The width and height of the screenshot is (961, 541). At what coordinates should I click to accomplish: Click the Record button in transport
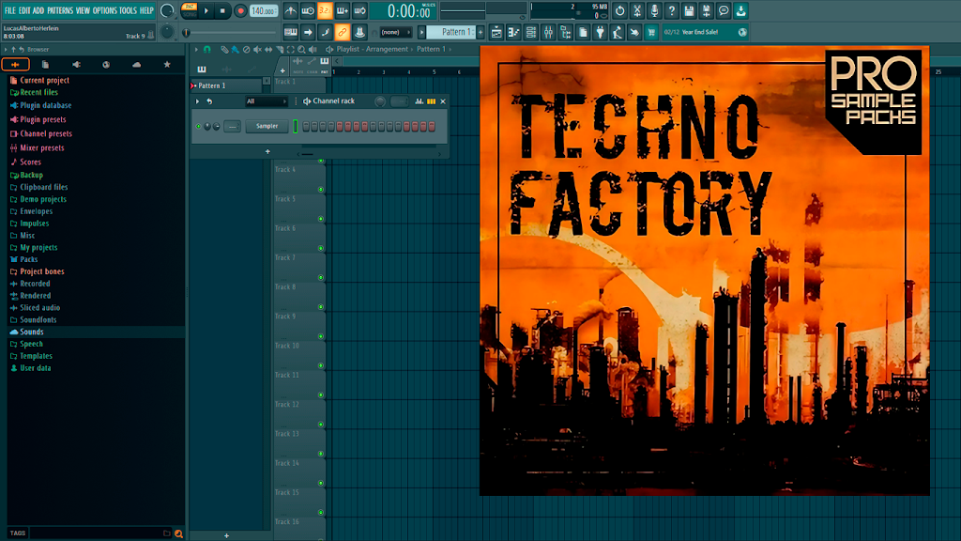point(240,10)
